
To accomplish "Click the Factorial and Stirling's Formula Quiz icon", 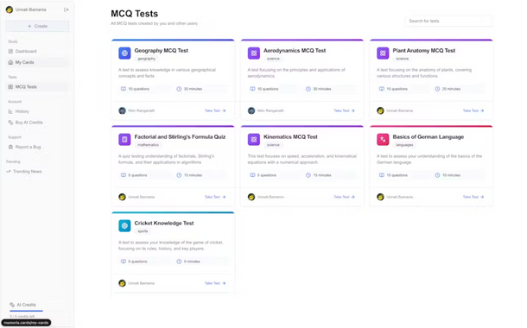I will point(124,139).
